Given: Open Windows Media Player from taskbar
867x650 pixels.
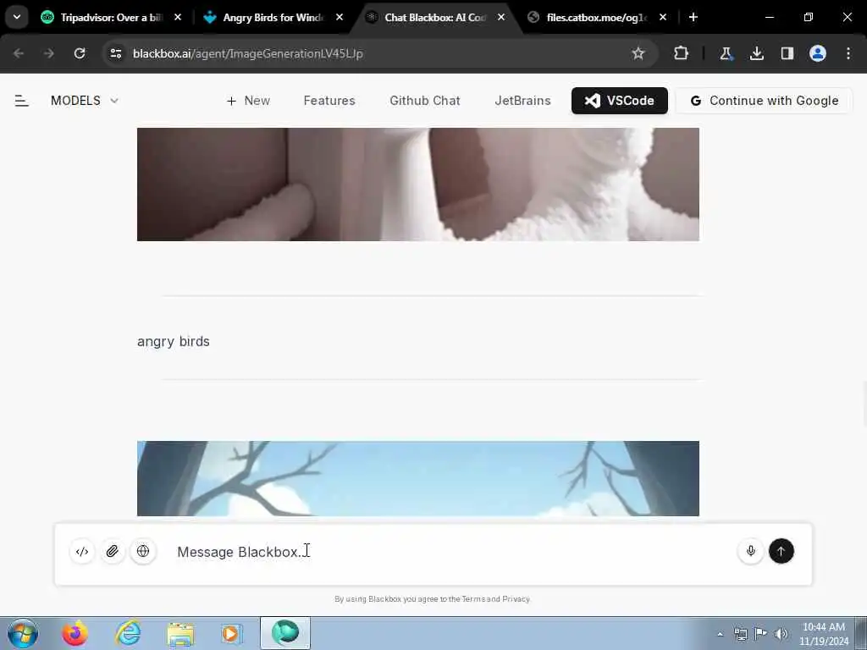Looking at the screenshot, I should 232,633.
